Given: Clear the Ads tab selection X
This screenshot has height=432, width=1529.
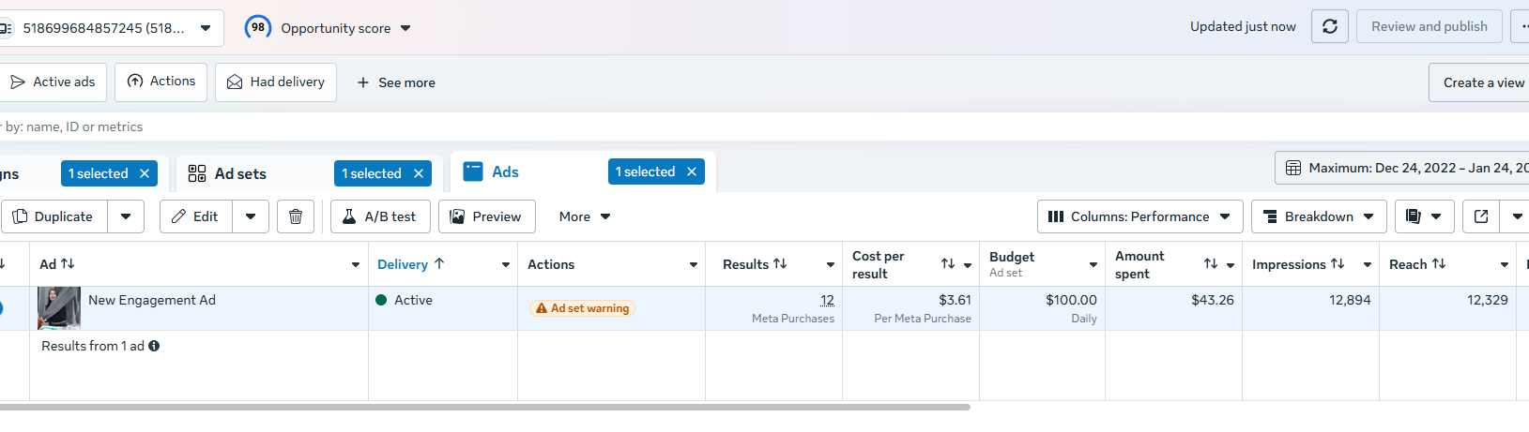Looking at the screenshot, I should tap(692, 171).
